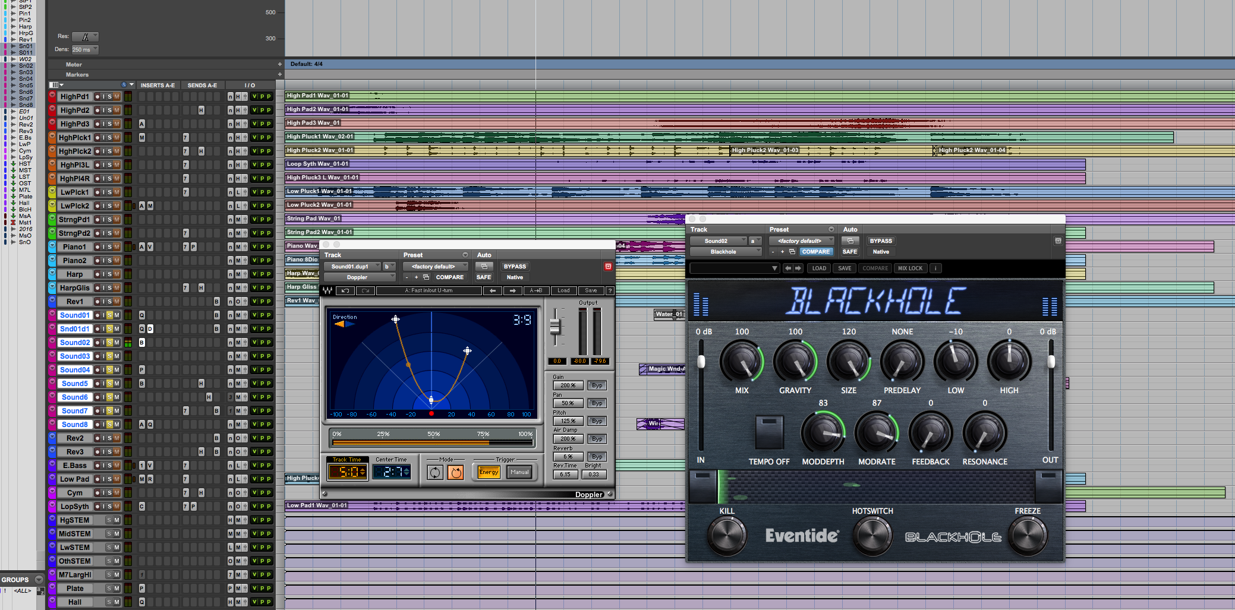The height and width of the screenshot is (610, 1235).
Task: Redo change in Doppler plugin
Action: (x=366, y=290)
